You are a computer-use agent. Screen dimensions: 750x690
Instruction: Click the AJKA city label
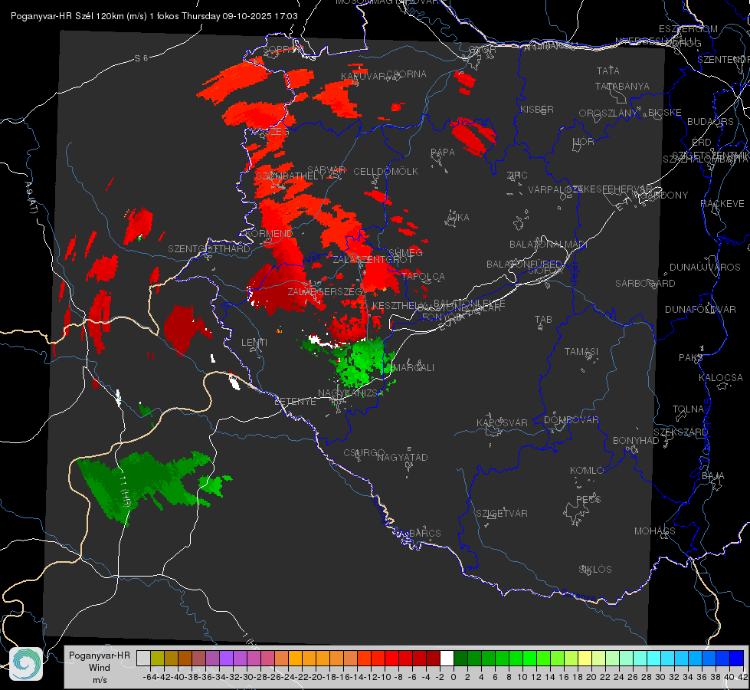click(x=458, y=217)
